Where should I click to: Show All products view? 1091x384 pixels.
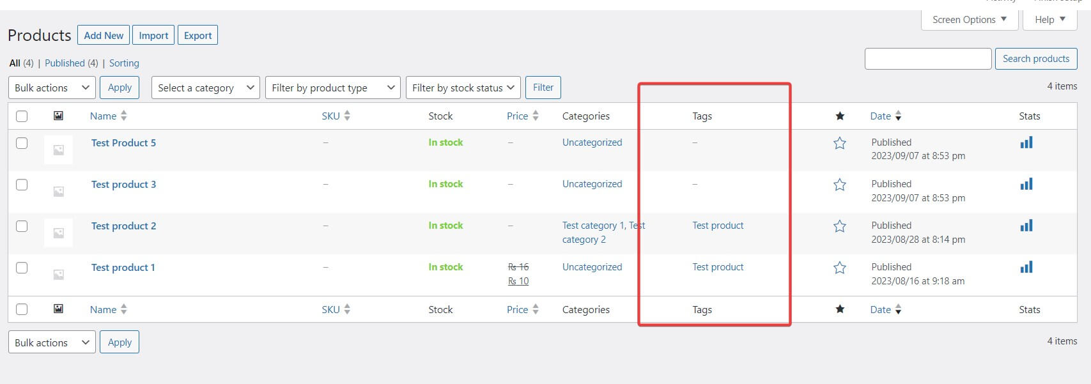point(15,63)
